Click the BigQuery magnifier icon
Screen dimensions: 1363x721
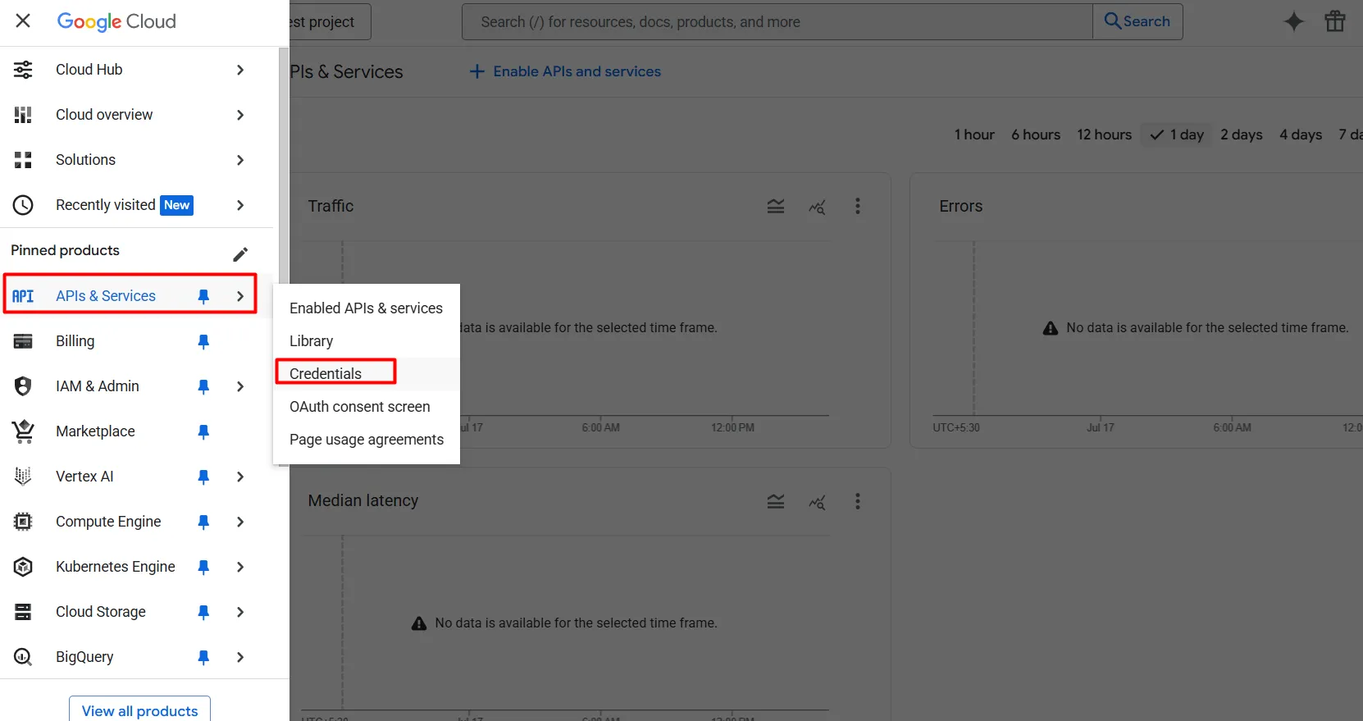[23, 657]
